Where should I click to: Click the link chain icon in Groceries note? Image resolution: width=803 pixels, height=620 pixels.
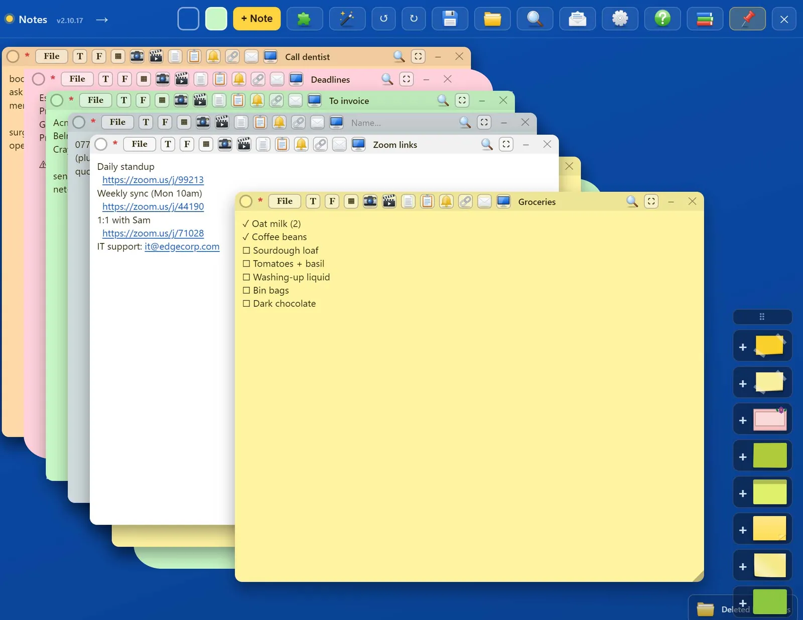tap(465, 201)
